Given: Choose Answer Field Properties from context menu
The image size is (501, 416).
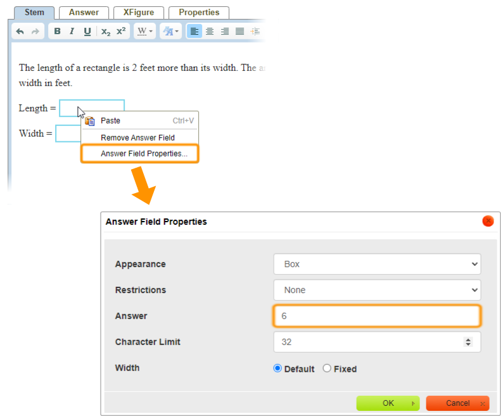Looking at the screenshot, I should tap(144, 154).
